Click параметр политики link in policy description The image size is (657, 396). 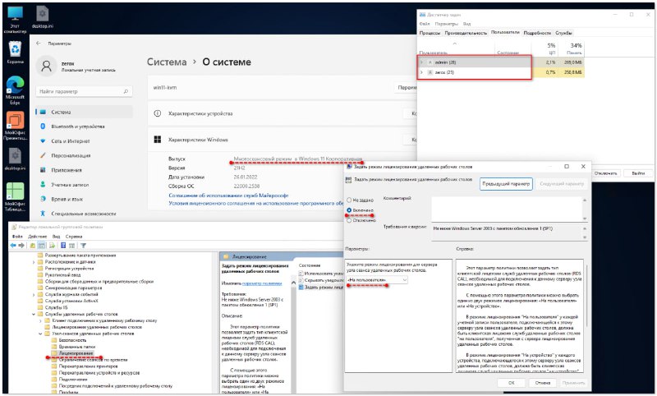[x=262, y=283]
